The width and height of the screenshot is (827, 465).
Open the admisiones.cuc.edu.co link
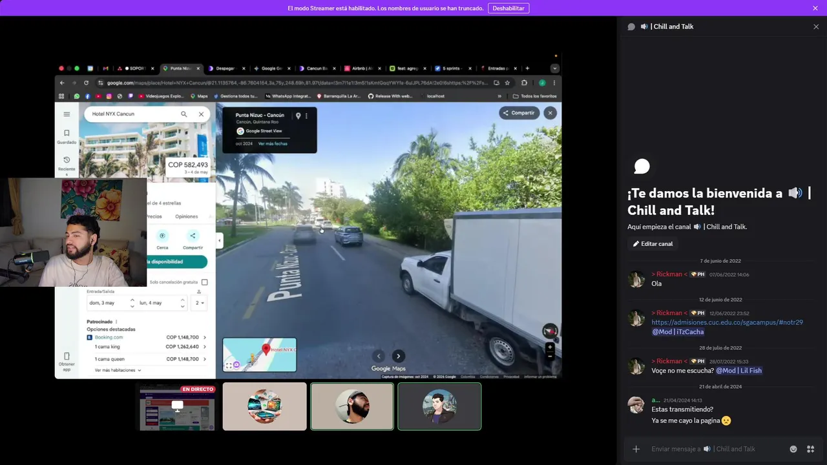[x=727, y=322]
